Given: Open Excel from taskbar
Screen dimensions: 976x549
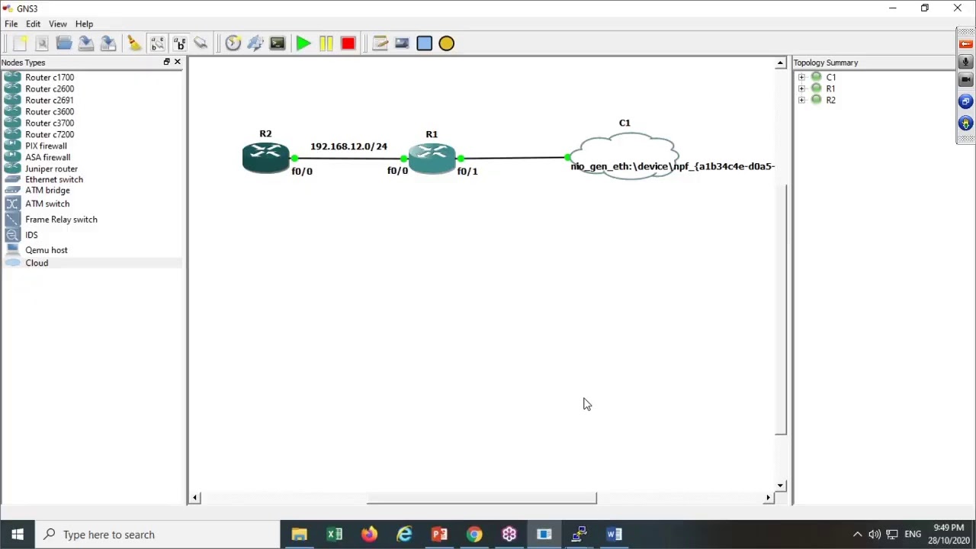Looking at the screenshot, I should coord(334,535).
